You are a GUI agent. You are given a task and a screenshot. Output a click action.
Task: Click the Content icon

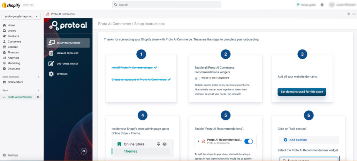(4, 47)
